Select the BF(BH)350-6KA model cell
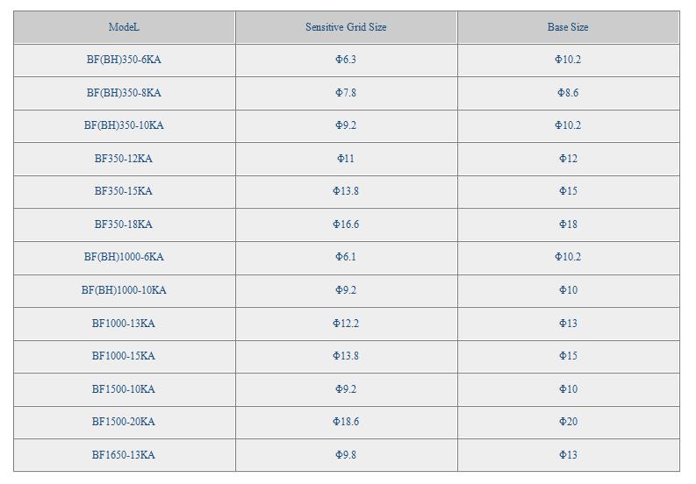The height and width of the screenshot is (484, 696). (124, 60)
